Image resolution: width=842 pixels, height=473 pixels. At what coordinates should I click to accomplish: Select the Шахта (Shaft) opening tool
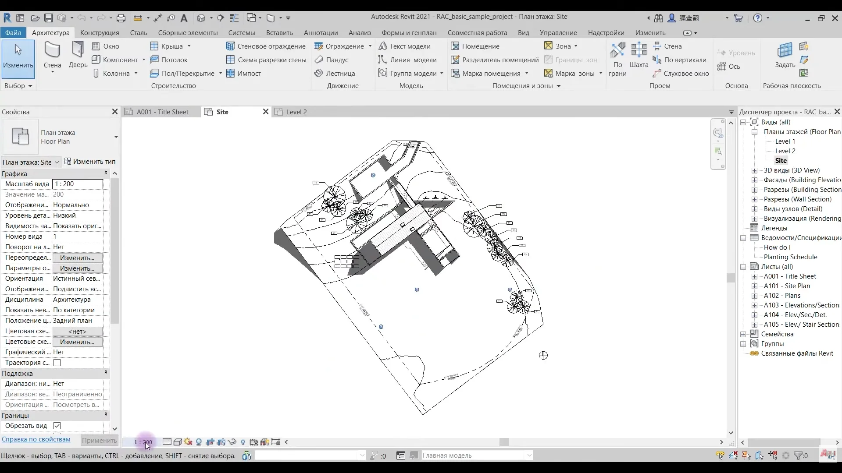point(639,56)
